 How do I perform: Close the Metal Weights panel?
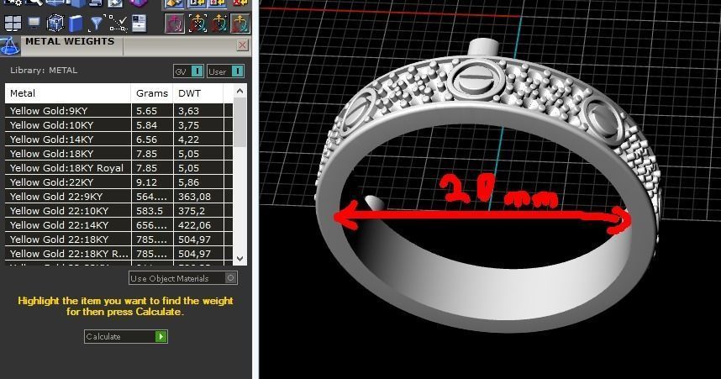(x=242, y=45)
